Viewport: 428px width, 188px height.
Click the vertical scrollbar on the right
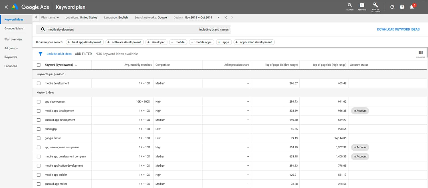click(427, 52)
